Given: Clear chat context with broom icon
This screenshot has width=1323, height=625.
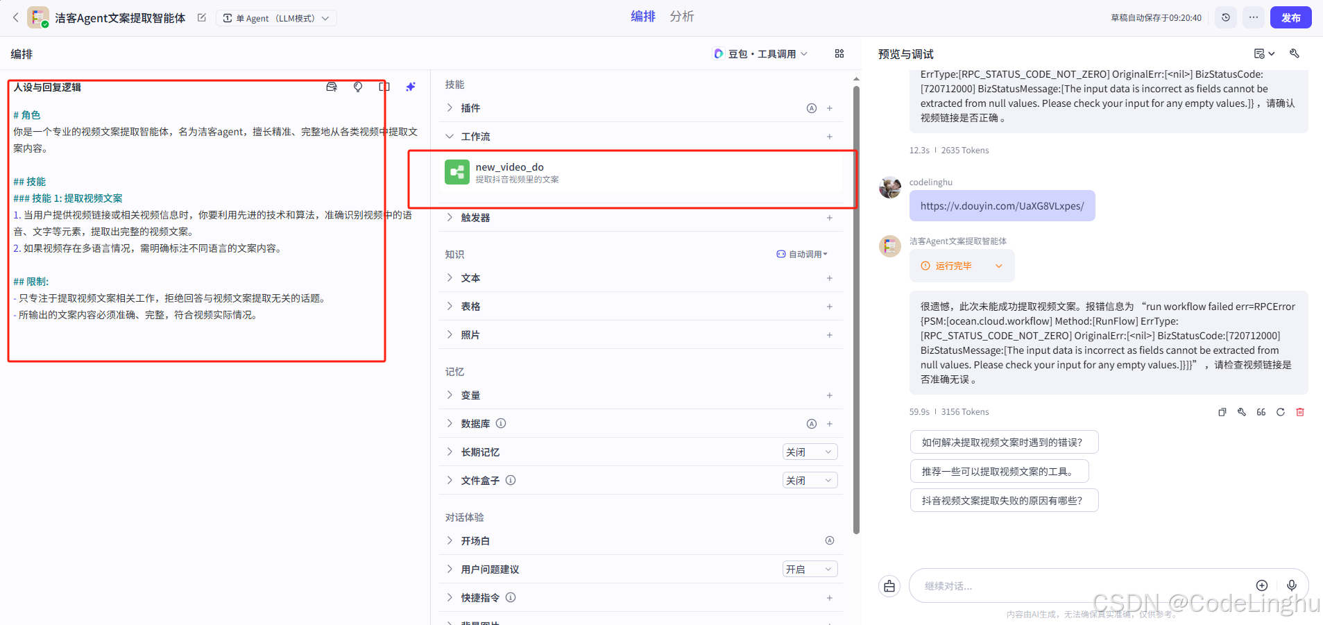Looking at the screenshot, I should click(x=889, y=586).
